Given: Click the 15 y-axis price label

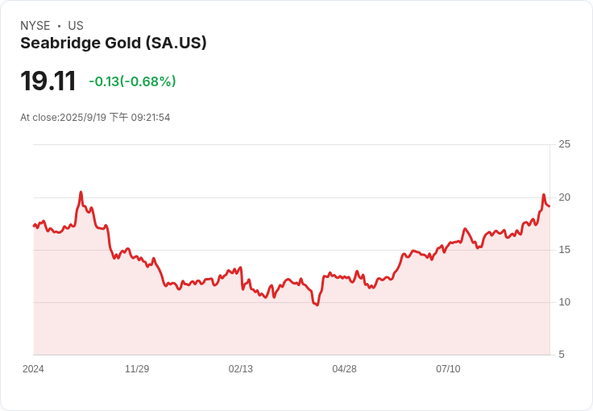Looking at the screenshot, I should click(565, 250).
